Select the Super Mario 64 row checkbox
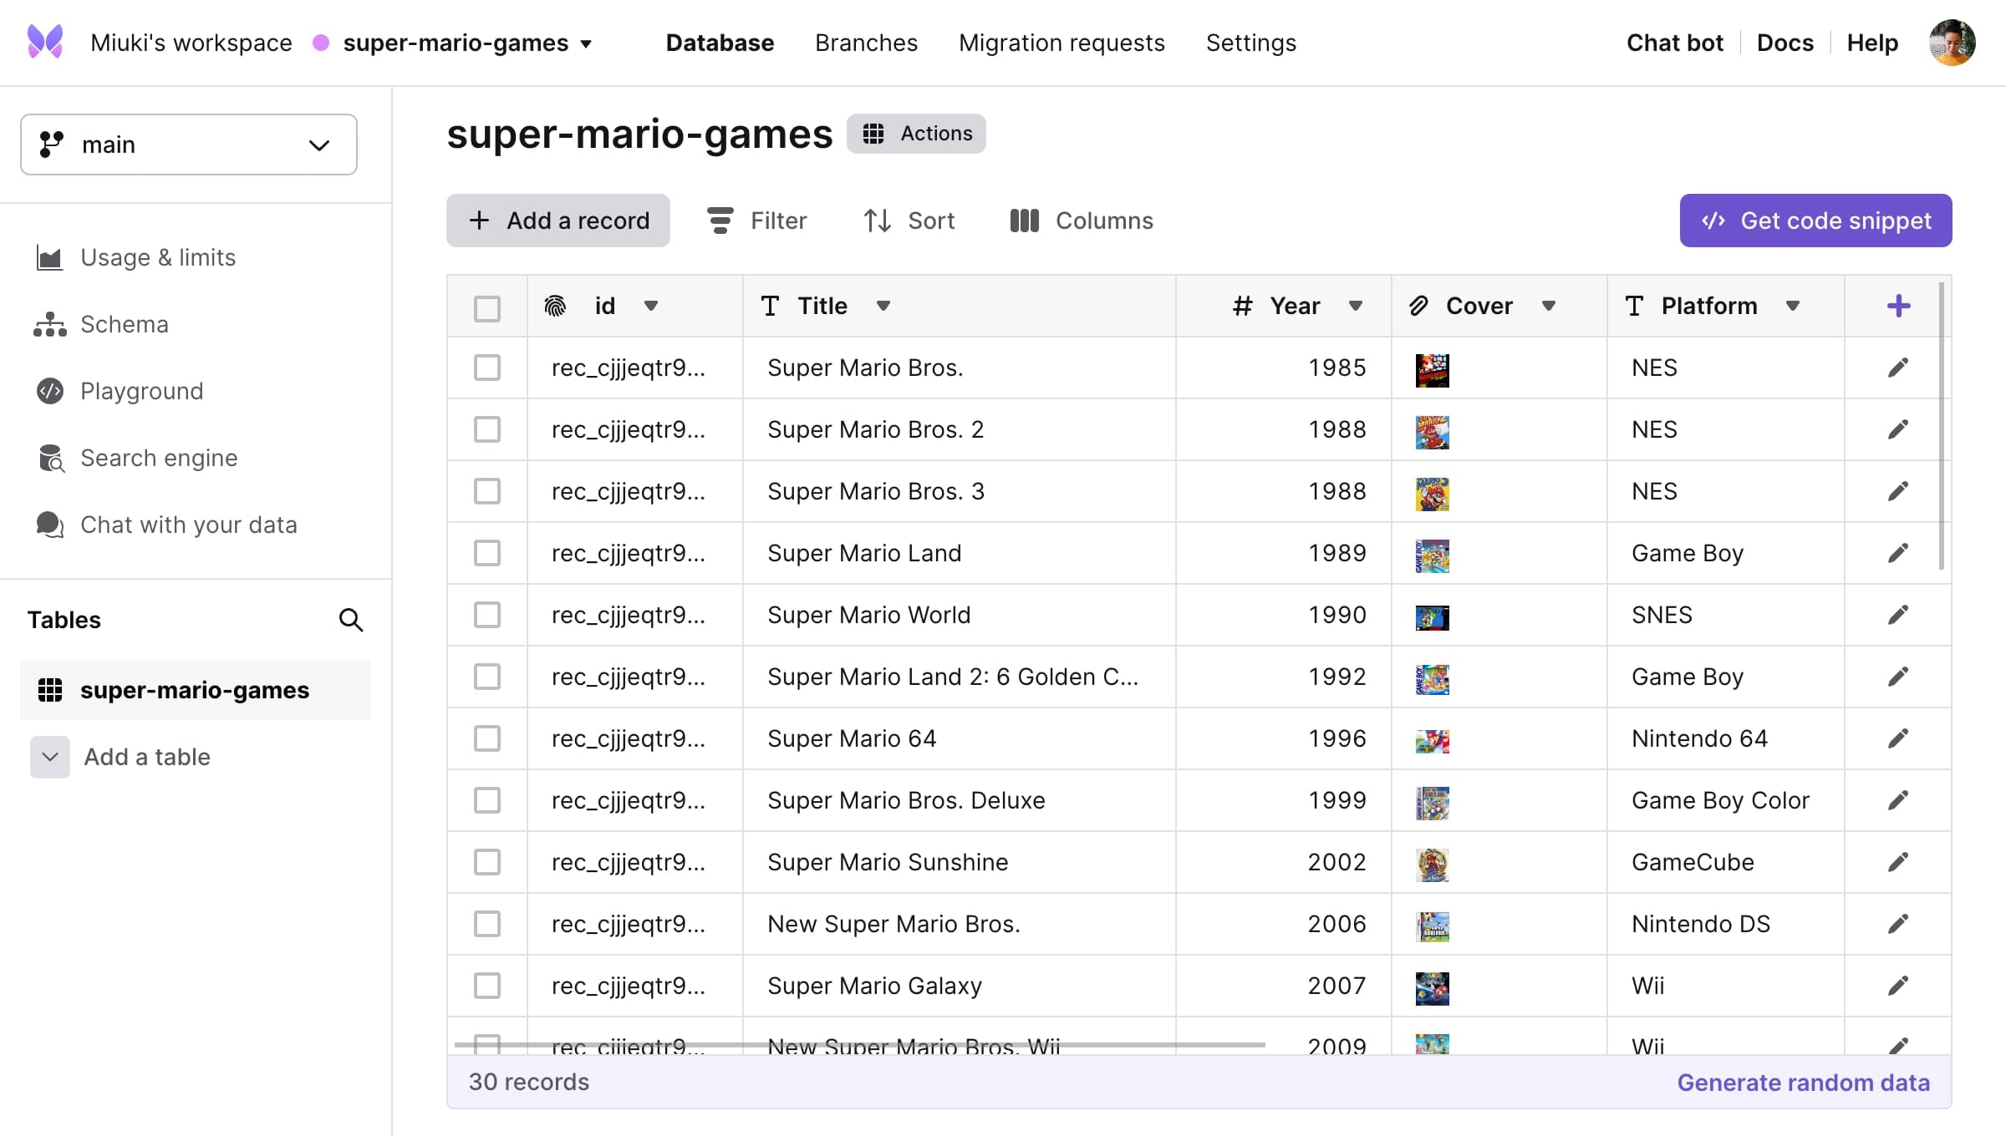The width and height of the screenshot is (2006, 1136). coord(487,738)
